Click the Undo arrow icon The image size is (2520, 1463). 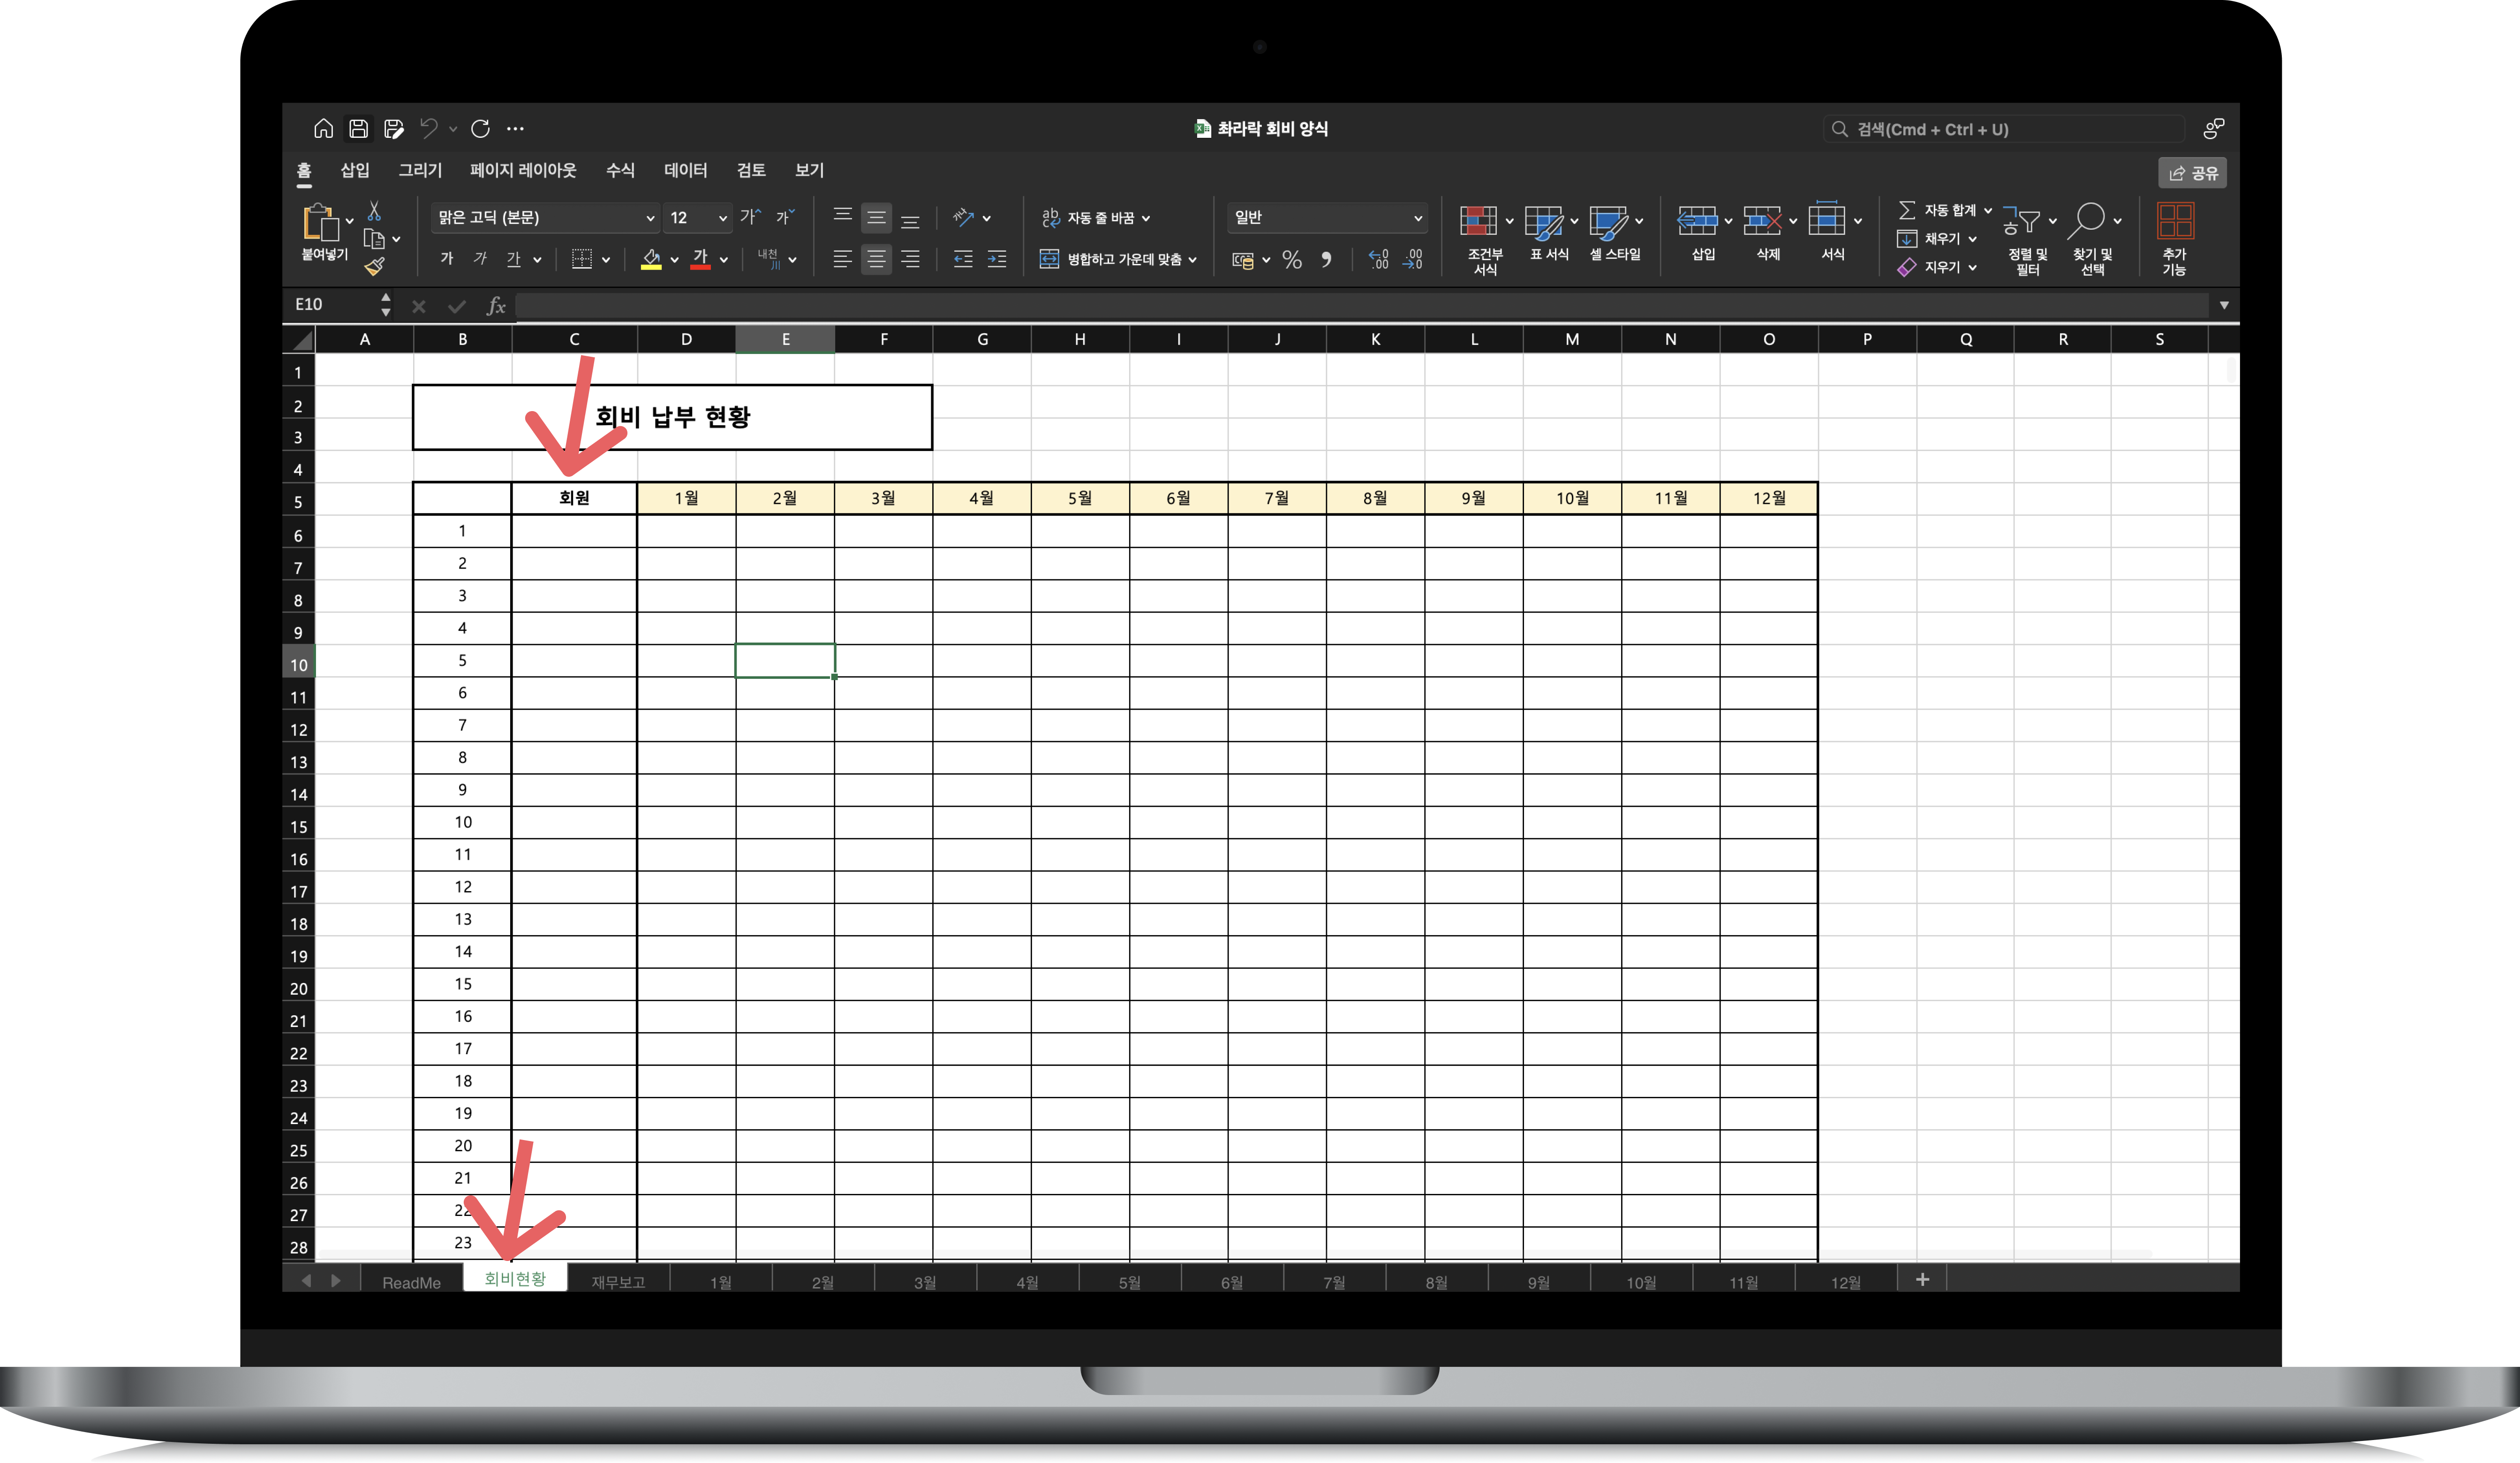click(x=429, y=128)
